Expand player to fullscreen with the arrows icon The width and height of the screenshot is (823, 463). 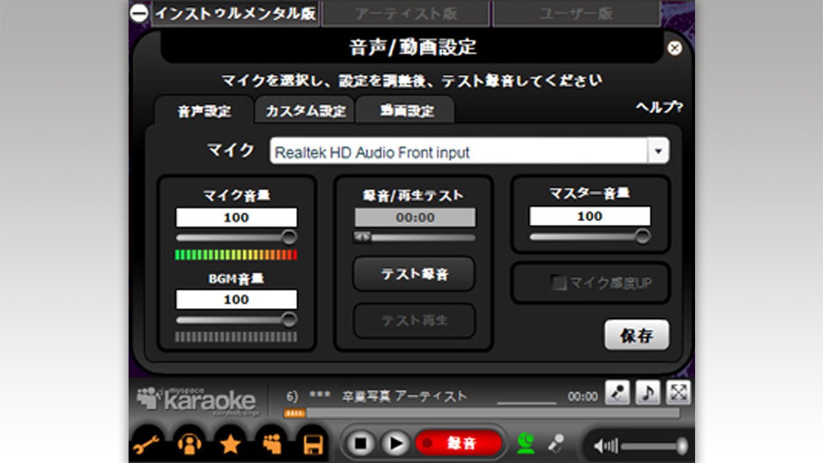pos(678,393)
